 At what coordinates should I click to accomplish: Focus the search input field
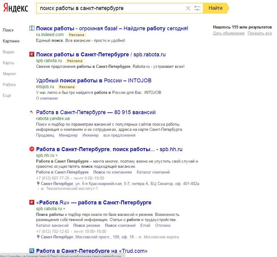click(x=111, y=8)
